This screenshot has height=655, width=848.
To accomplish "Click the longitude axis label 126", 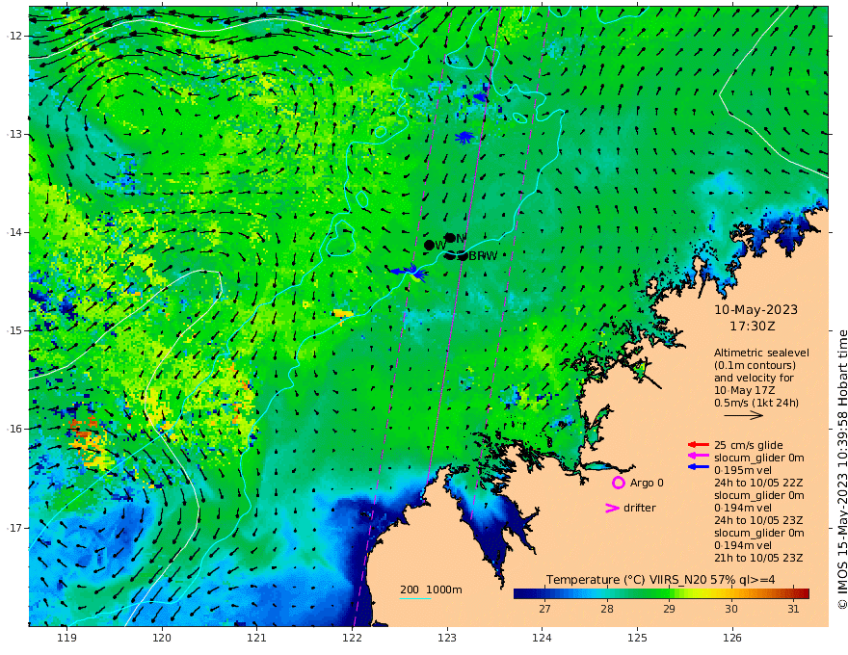I will (732, 638).
